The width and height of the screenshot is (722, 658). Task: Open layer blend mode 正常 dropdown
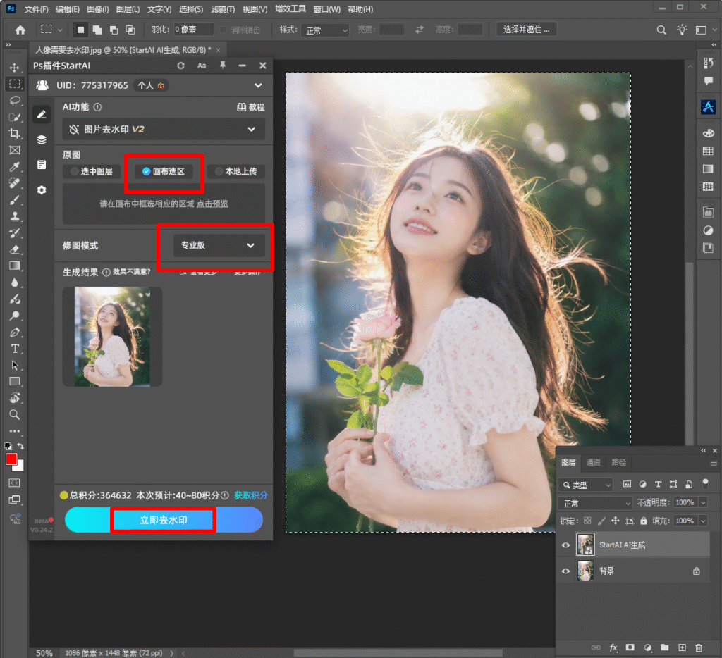point(595,504)
